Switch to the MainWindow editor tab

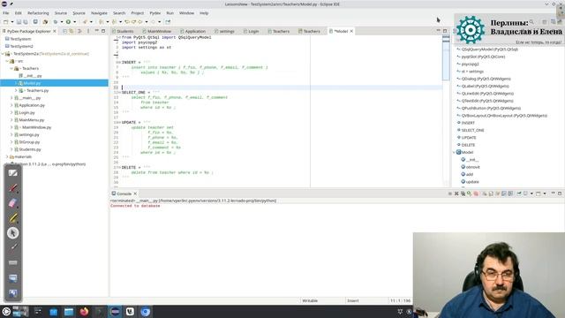157,32
